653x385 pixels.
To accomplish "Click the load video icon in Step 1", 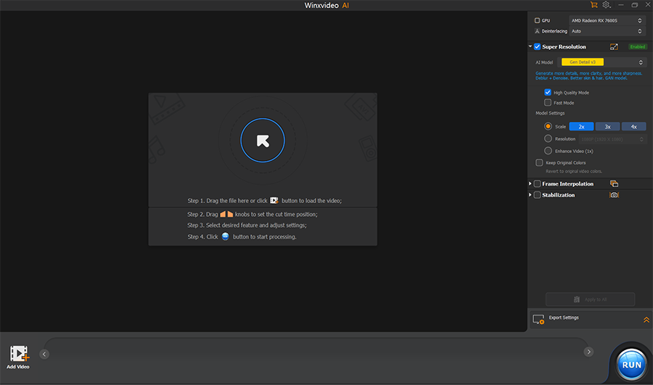I will [x=274, y=201].
